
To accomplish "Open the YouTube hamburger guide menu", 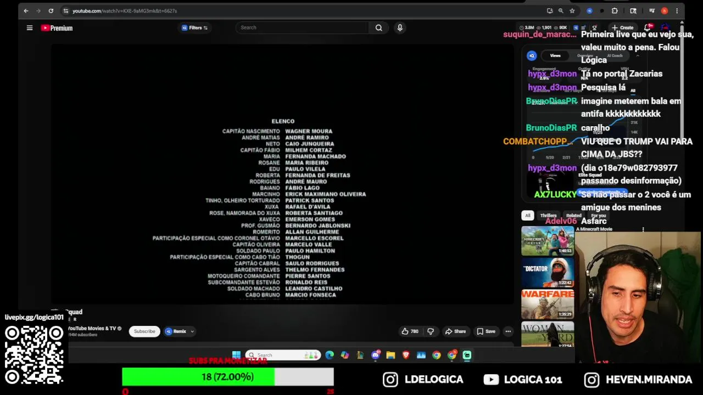I will tap(30, 28).
